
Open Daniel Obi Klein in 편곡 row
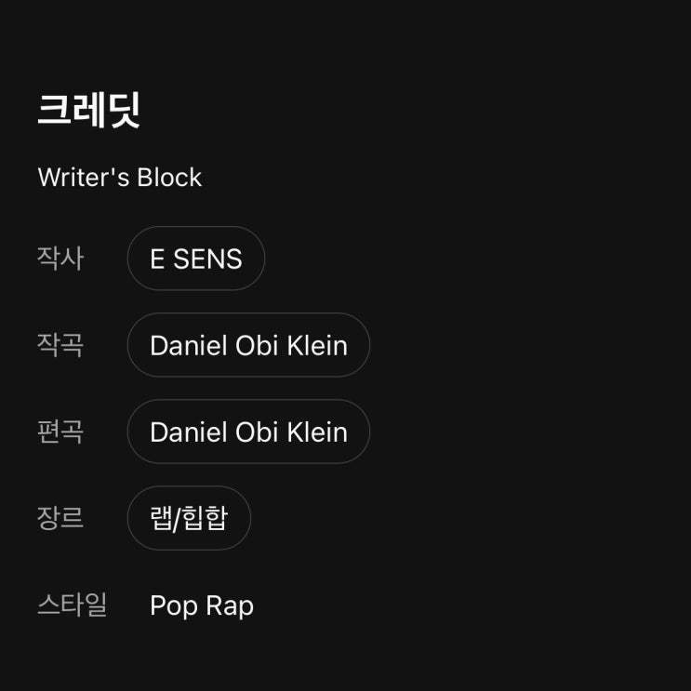248,432
